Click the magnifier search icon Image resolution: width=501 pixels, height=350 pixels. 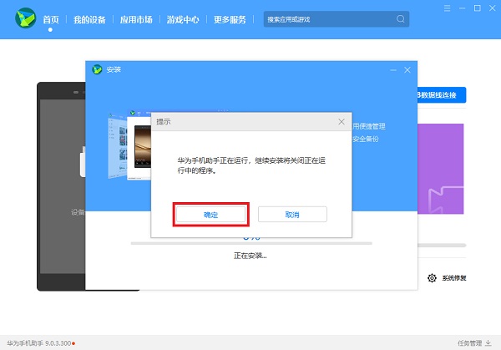(400, 19)
